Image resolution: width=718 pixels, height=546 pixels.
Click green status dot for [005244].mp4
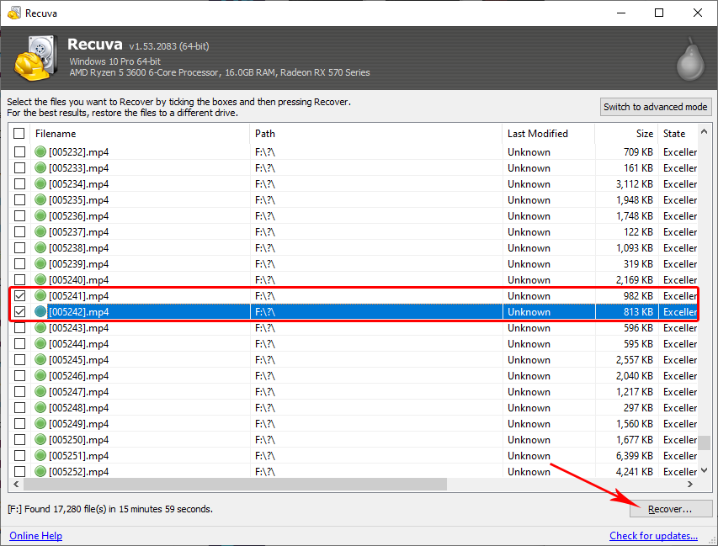pos(40,344)
